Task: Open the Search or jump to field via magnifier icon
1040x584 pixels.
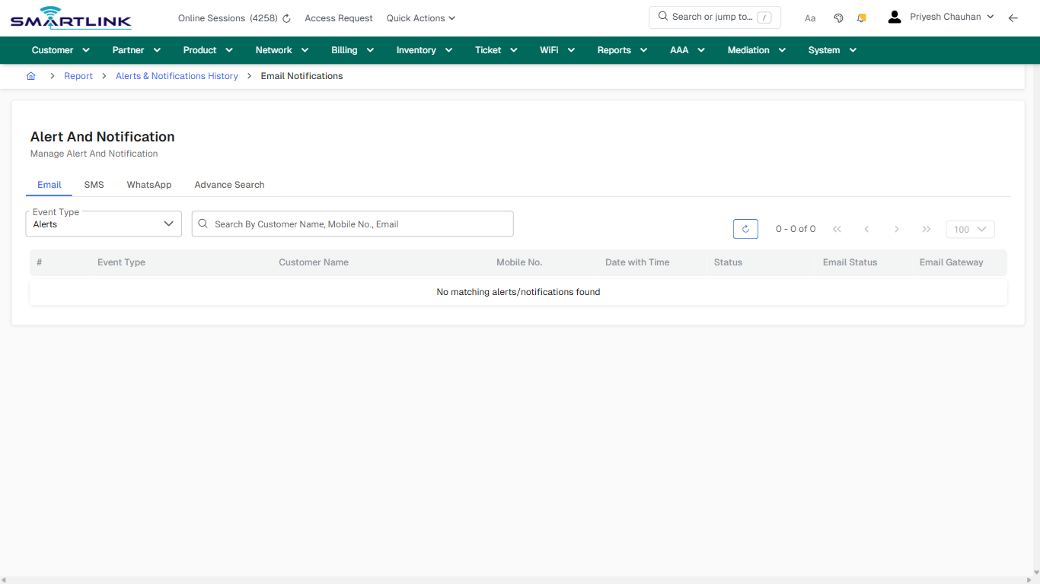Action: (x=662, y=16)
